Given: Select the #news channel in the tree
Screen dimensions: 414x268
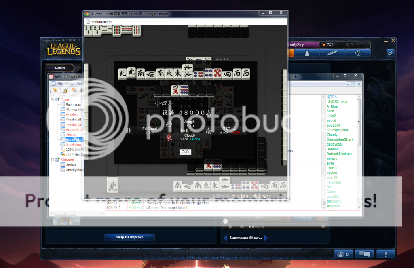Looking at the screenshot, I should click(x=70, y=134).
